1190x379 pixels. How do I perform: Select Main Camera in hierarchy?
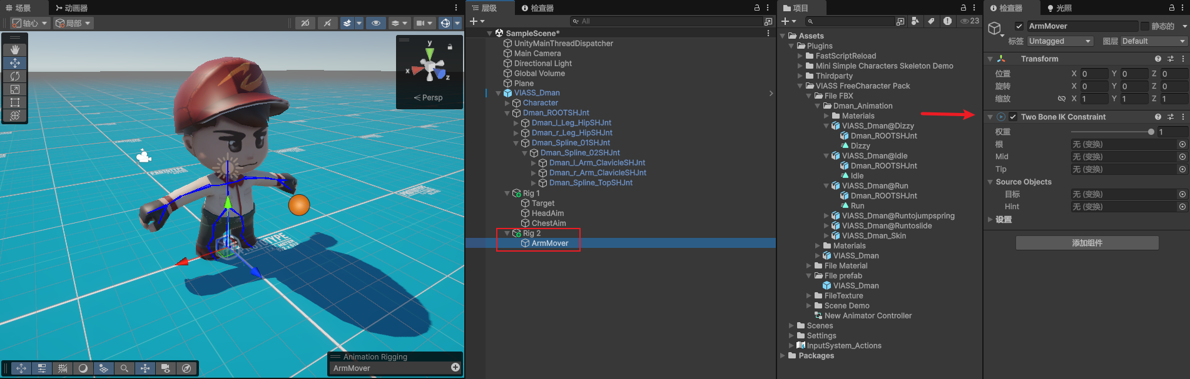(x=537, y=53)
